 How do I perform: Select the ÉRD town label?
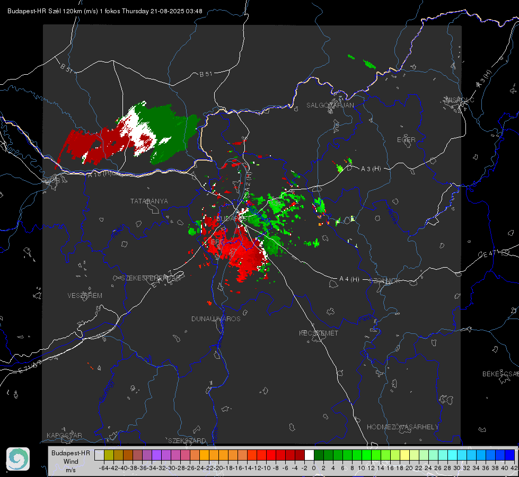217,242
